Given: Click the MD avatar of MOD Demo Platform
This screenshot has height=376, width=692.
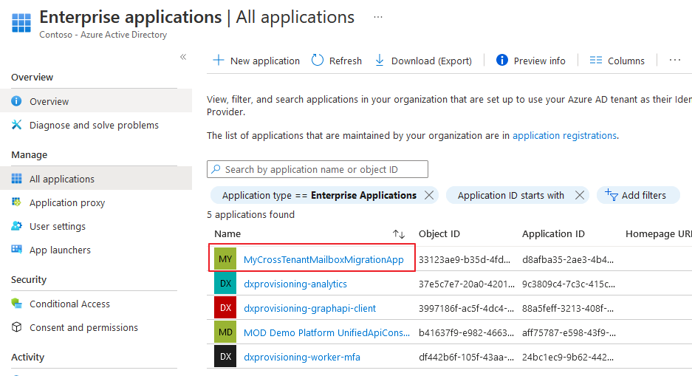Looking at the screenshot, I should pos(225,332).
